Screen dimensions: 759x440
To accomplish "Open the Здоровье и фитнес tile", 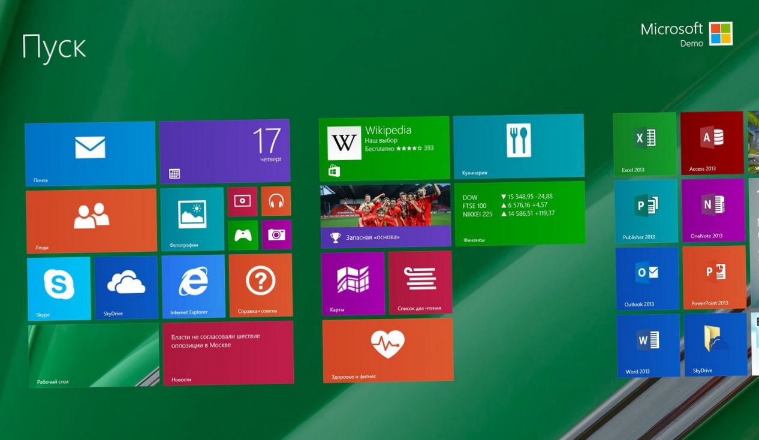I will 387,350.
